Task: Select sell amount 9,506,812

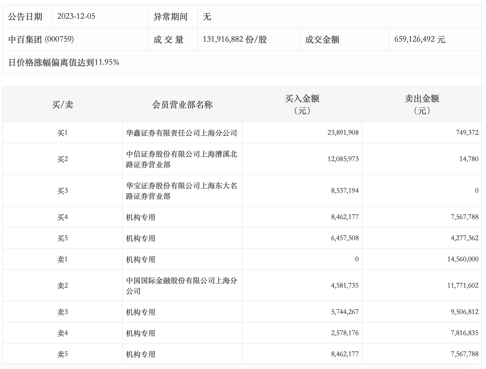Action: (465, 312)
